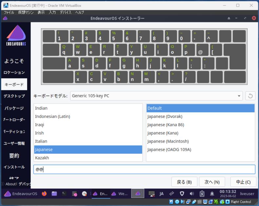Open the notification bell icon
This screenshot has width=259, height=206.
[x=212, y=194]
